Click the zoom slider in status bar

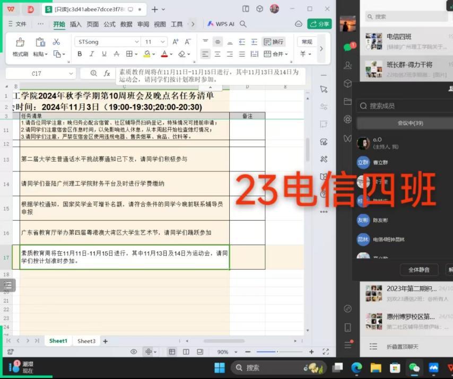tap(277, 351)
